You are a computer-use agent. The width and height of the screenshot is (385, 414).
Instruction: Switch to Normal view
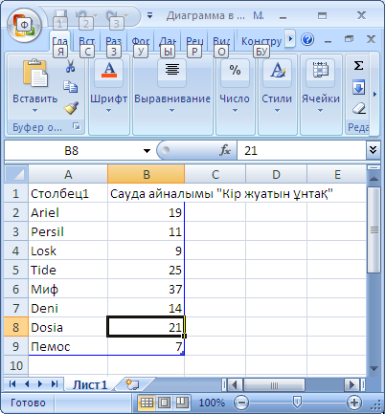click(x=147, y=403)
